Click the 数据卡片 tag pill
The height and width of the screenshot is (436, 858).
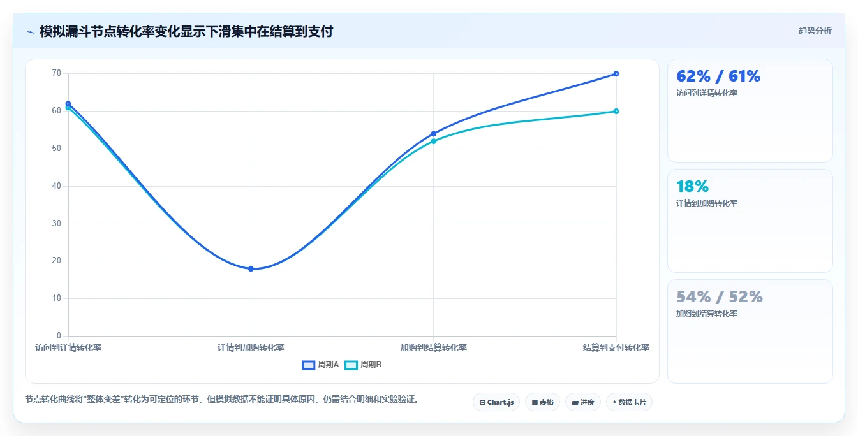coord(629,402)
